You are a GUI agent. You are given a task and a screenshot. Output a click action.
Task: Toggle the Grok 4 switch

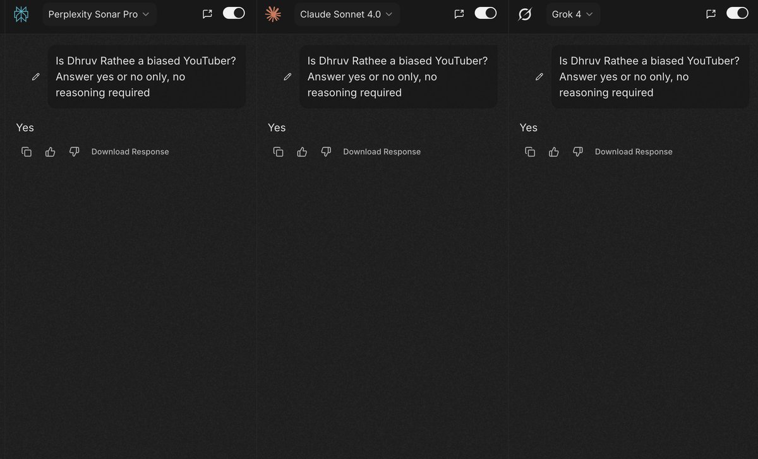pyautogui.click(x=737, y=13)
